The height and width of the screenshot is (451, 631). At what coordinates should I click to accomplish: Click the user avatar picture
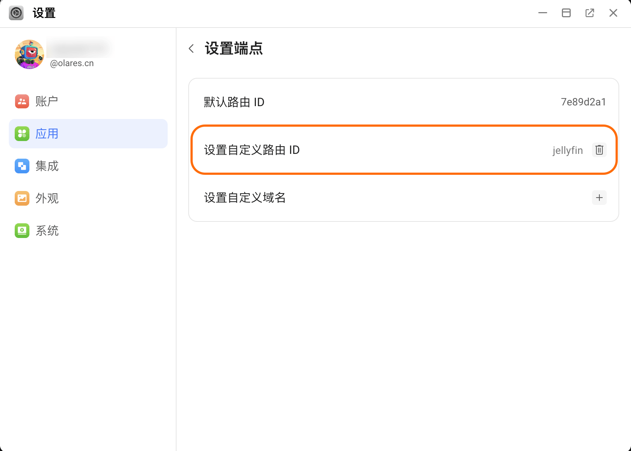point(29,54)
